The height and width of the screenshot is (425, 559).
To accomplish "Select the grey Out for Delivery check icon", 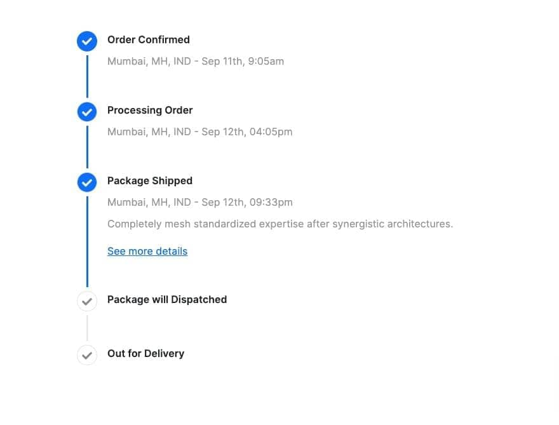I will click(87, 355).
